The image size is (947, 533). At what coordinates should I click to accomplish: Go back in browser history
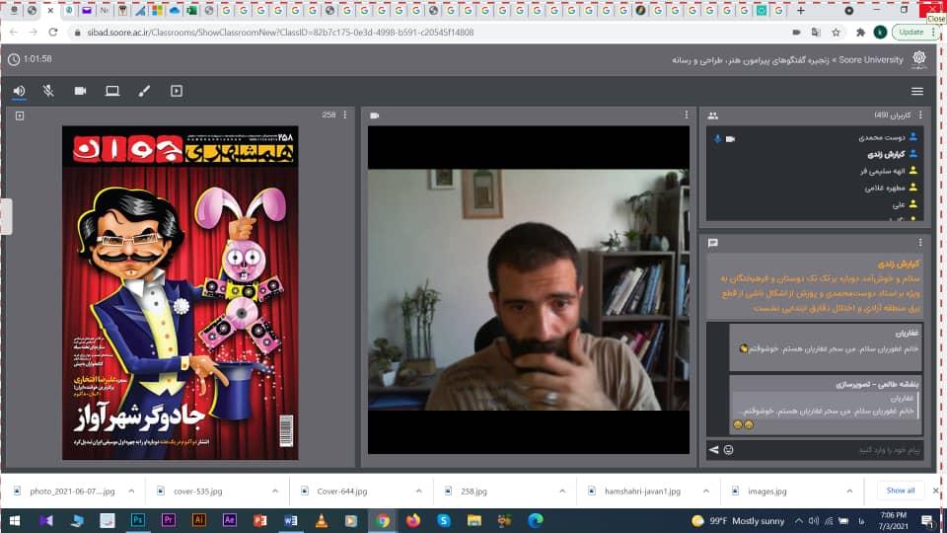pyautogui.click(x=13, y=32)
